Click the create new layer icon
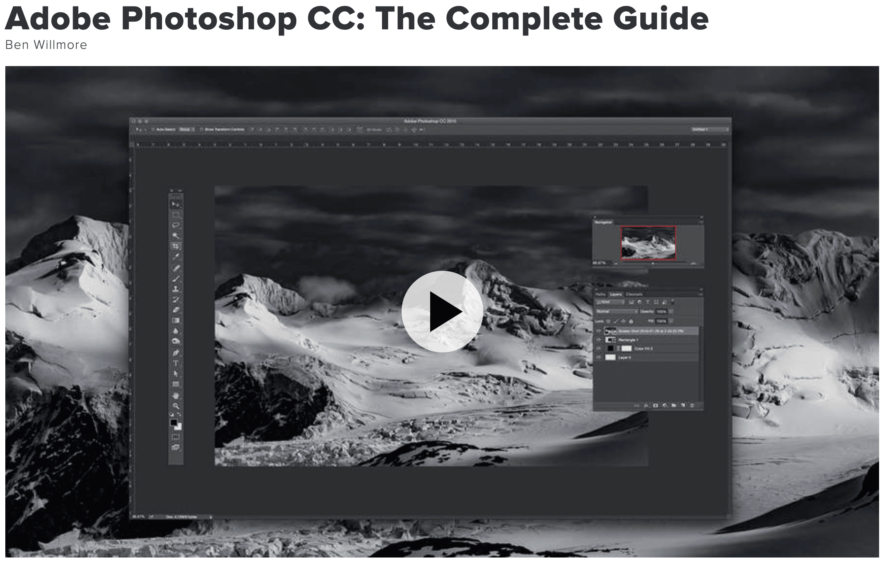Image resolution: width=884 pixels, height=562 pixels. click(x=683, y=405)
